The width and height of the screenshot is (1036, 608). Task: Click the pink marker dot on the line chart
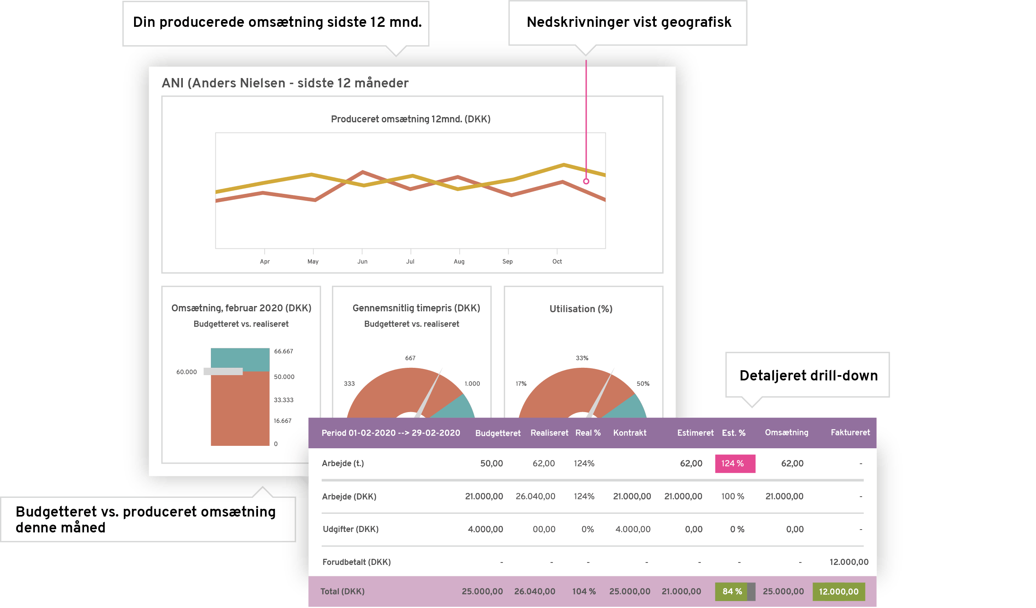[586, 181]
